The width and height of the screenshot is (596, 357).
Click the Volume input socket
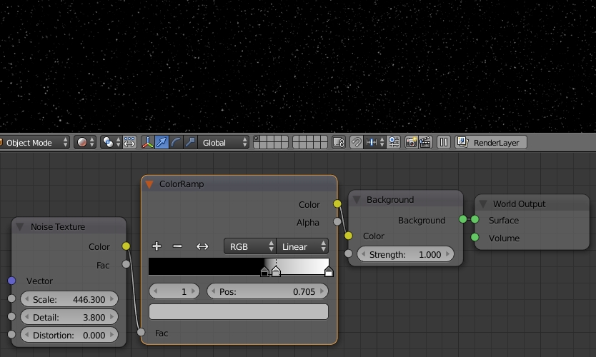coord(475,237)
